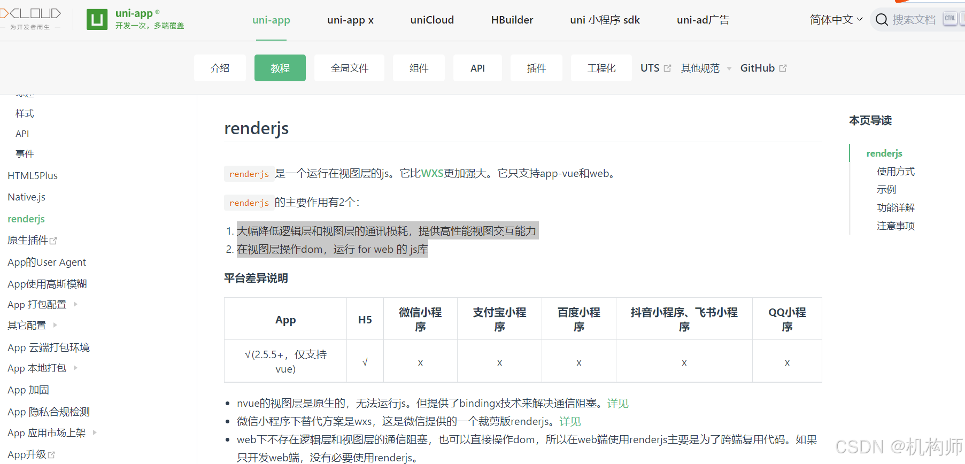The height and width of the screenshot is (464, 965).
Task: Jump to renderjs in 本页导读
Action: coord(884,153)
